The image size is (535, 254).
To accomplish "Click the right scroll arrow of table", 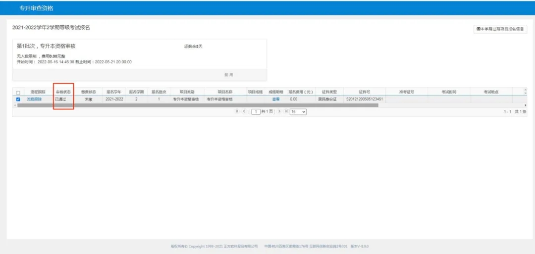I will (x=526, y=105).
